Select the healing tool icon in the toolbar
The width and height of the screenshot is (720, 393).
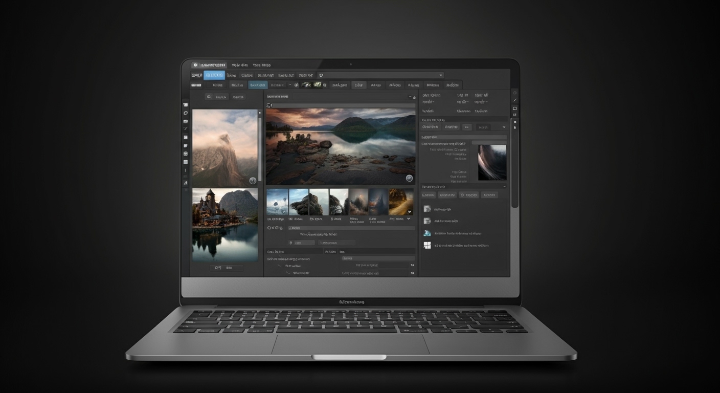coord(185,113)
